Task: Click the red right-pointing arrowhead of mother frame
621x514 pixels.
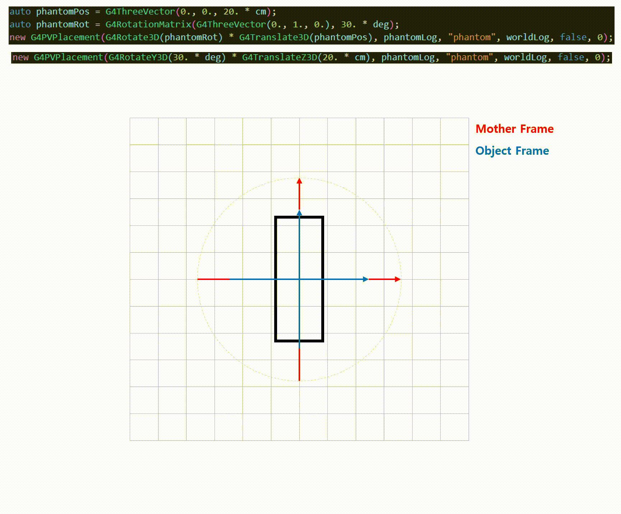Action: click(x=397, y=279)
